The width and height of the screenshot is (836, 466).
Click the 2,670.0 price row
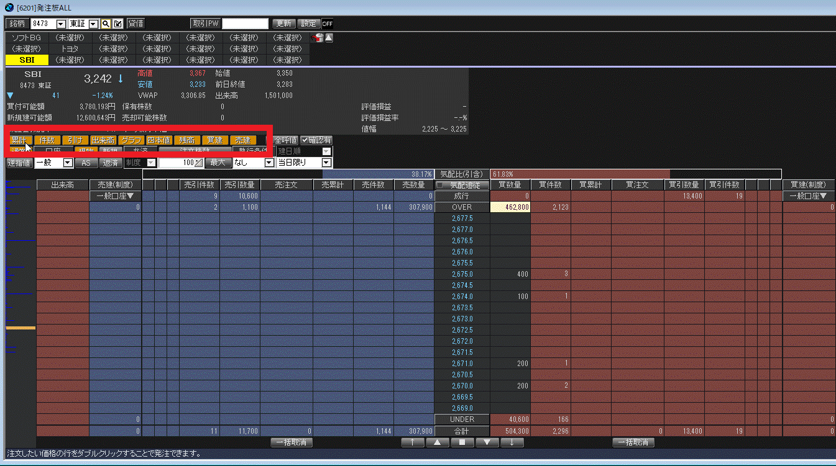coord(462,386)
